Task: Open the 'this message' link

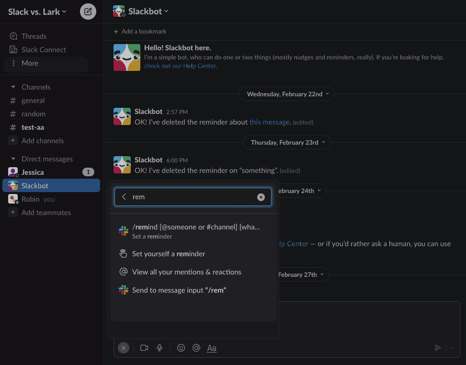Action: [x=270, y=122]
